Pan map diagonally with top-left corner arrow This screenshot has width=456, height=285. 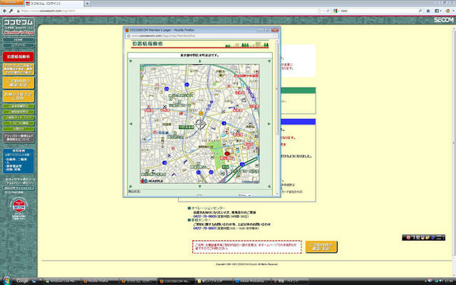coord(130,60)
